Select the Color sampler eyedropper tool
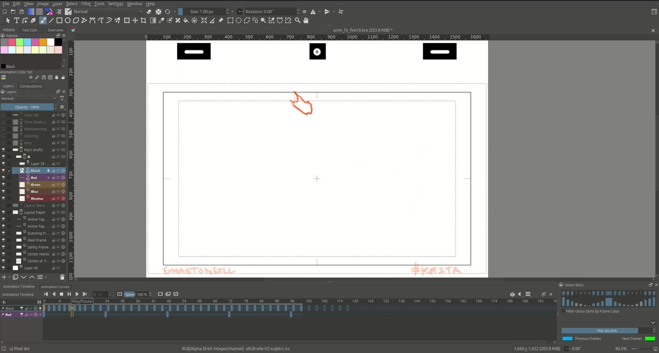This screenshot has width=659, height=353. [161, 21]
